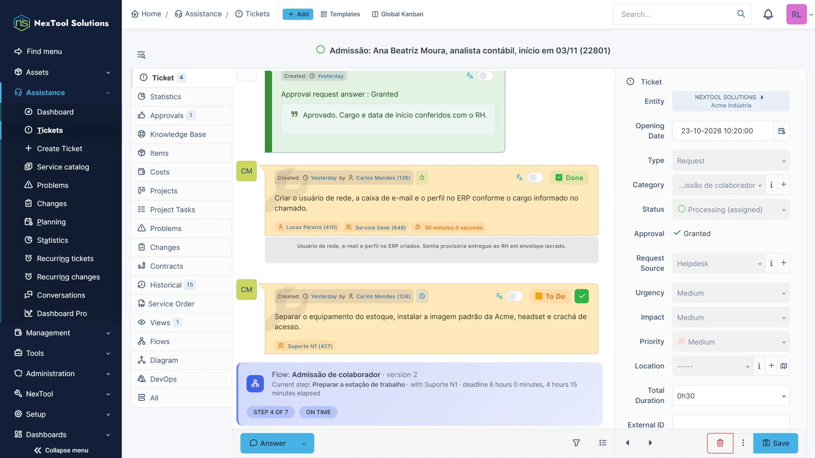Viewport: 815px width, 458px height.
Task: Toggle translation switch on Done task
Action: (x=535, y=178)
